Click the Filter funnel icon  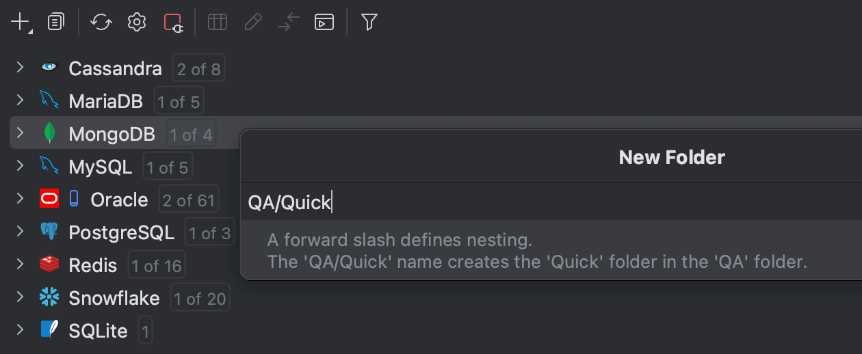click(369, 23)
